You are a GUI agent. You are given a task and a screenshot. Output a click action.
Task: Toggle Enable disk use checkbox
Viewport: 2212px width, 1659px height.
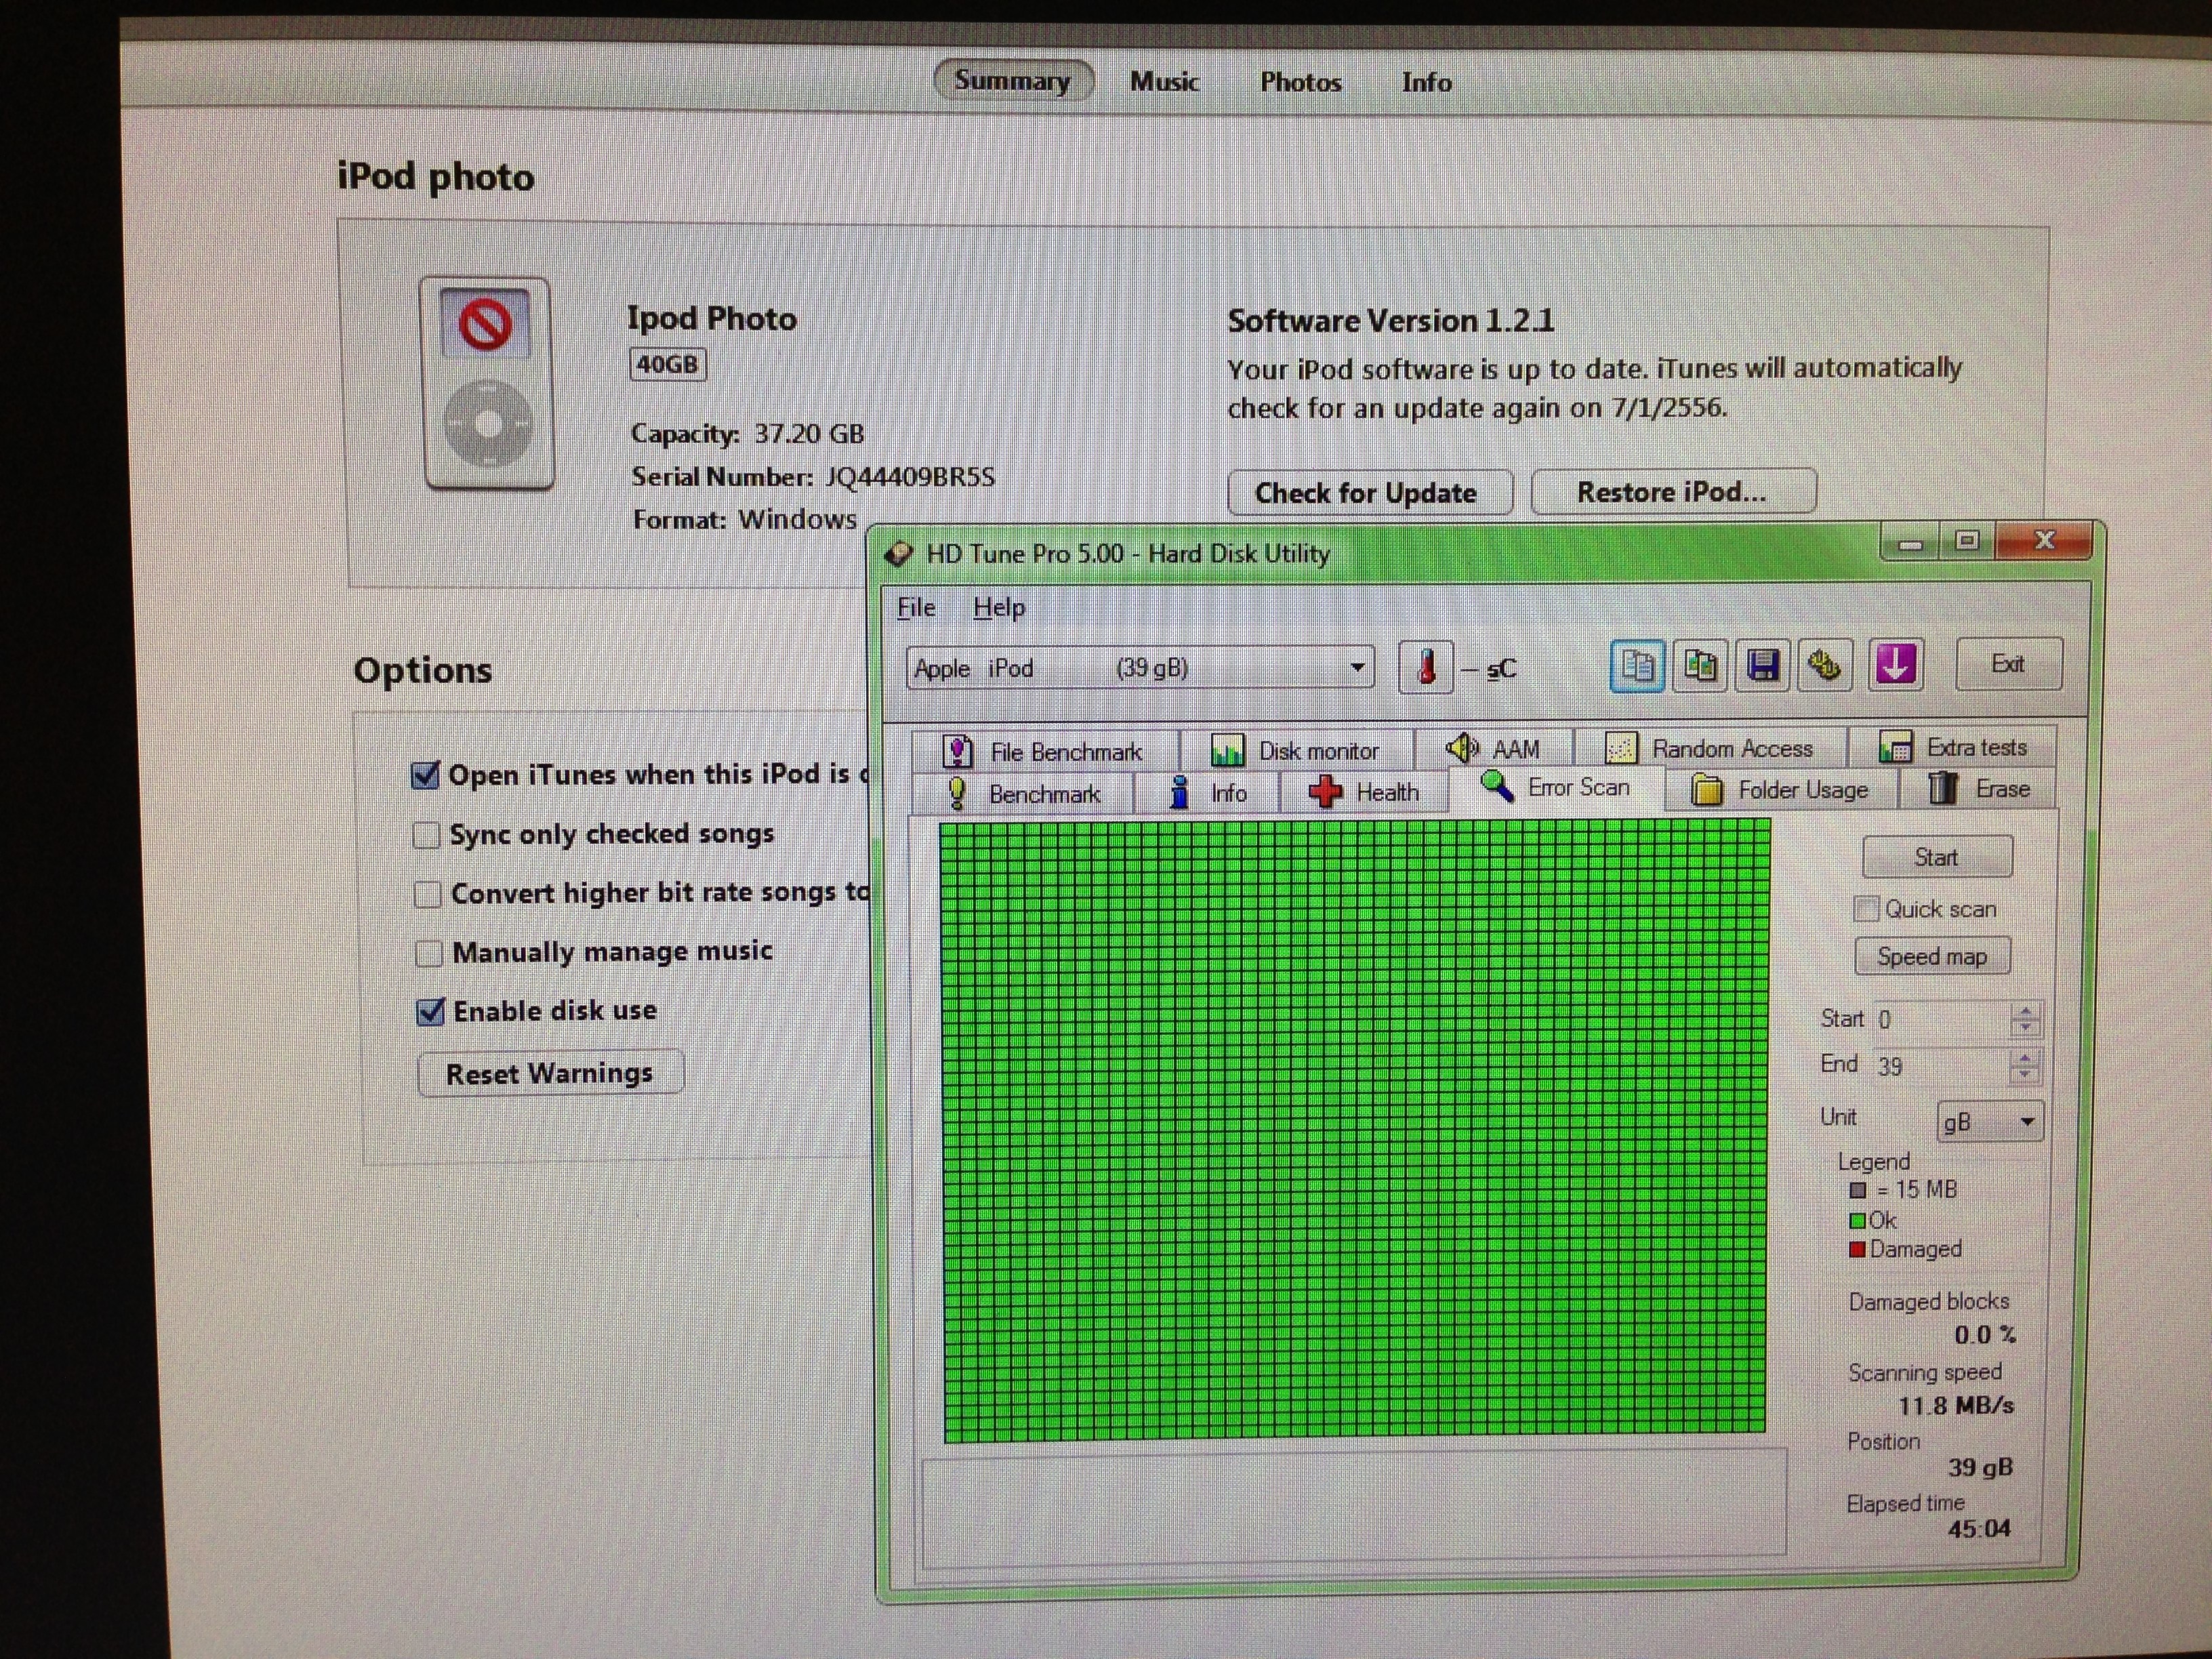click(430, 1011)
